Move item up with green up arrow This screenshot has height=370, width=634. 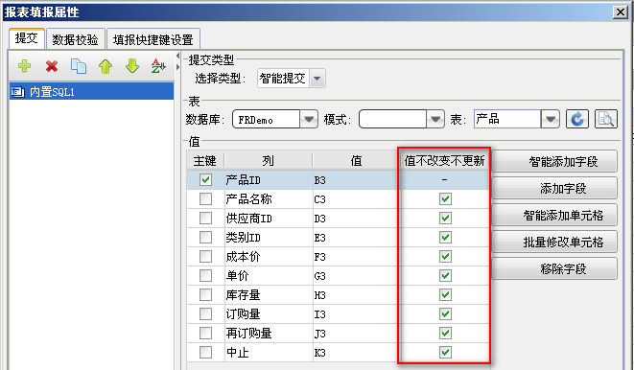point(106,66)
